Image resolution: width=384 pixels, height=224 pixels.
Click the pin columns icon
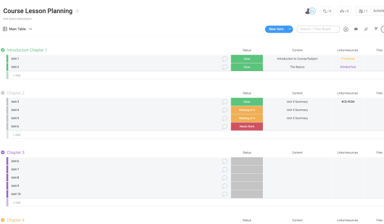(x=366, y=29)
